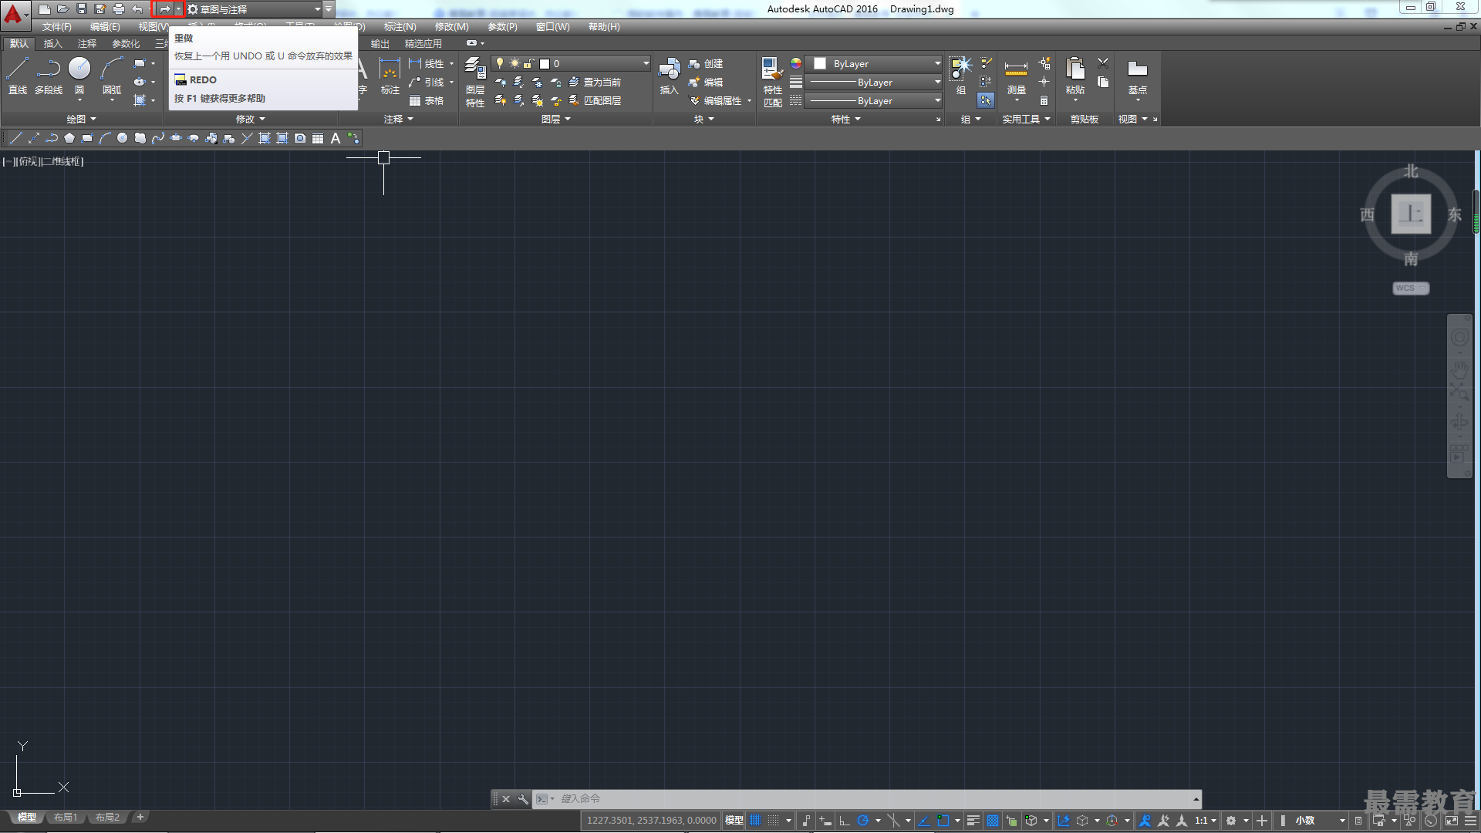The height and width of the screenshot is (833, 1481).
Task: Click the Base point (基点) icon
Action: 1137,76
